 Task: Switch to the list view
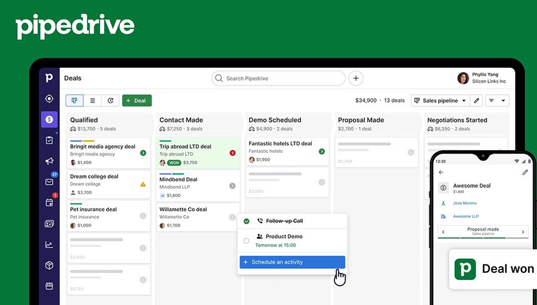click(x=93, y=100)
